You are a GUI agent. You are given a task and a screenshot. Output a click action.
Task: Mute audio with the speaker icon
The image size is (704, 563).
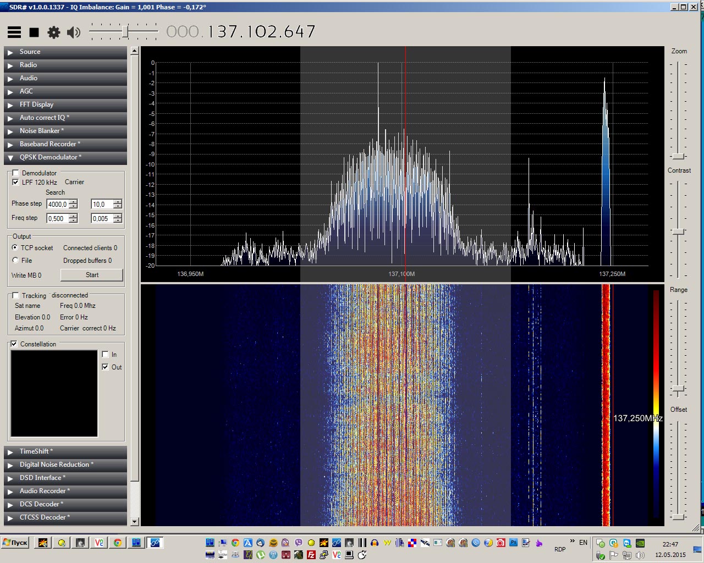[73, 32]
